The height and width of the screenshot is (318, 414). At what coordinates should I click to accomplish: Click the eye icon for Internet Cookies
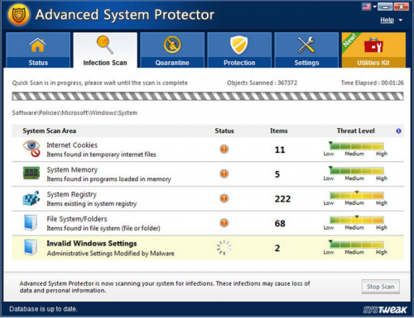coord(31,149)
